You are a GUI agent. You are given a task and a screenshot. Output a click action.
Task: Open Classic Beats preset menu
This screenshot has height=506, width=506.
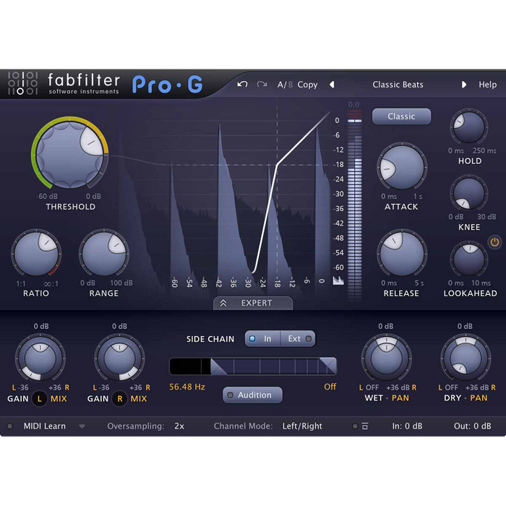point(398,85)
